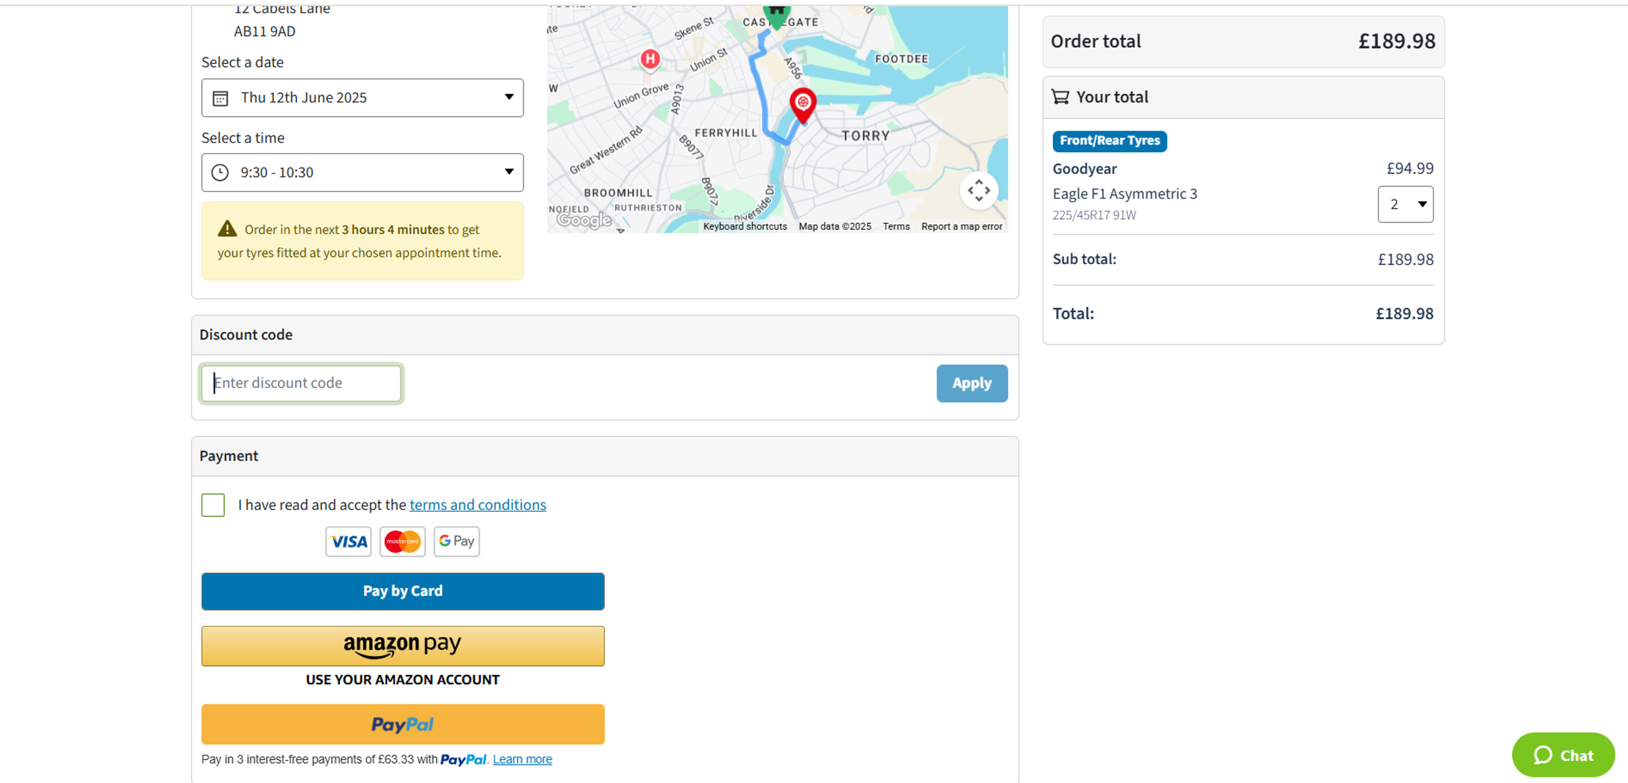
Task: Click Report a map error
Action: tap(961, 226)
